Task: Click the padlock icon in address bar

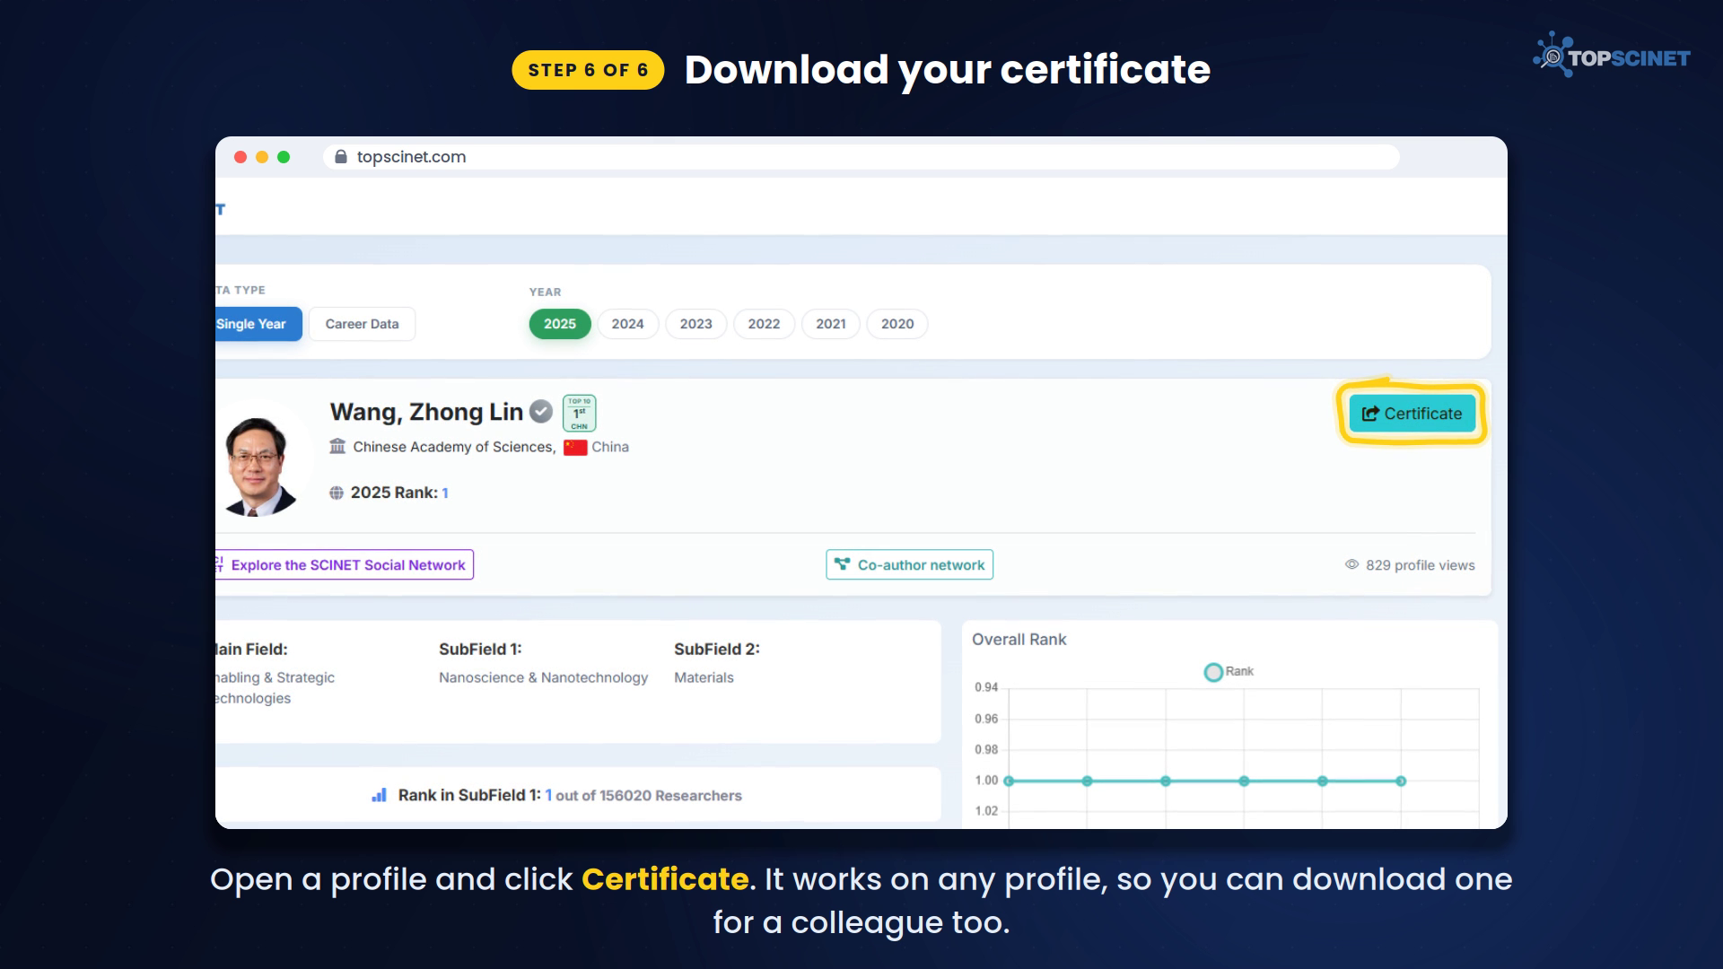Action: 341,157
